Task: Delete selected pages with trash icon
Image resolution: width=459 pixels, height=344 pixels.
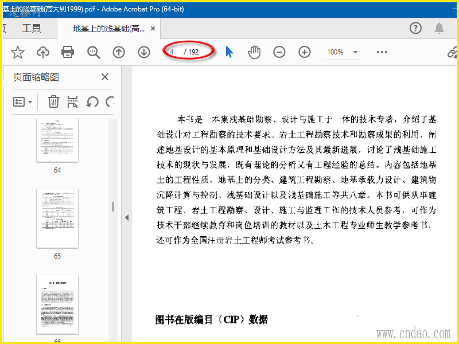Action: [x=53, y=102]
